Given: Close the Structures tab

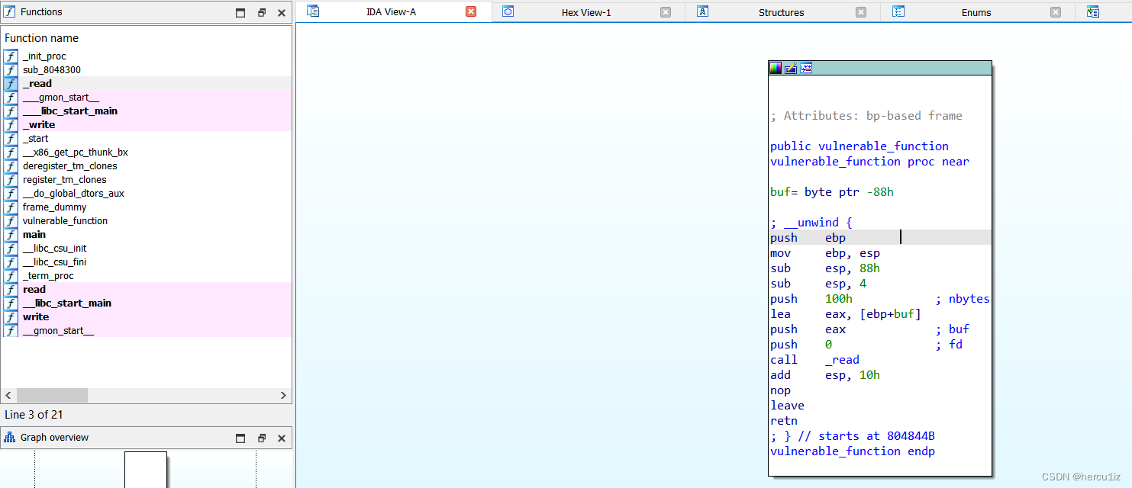Looking at the screenshot, I should 861,12.
